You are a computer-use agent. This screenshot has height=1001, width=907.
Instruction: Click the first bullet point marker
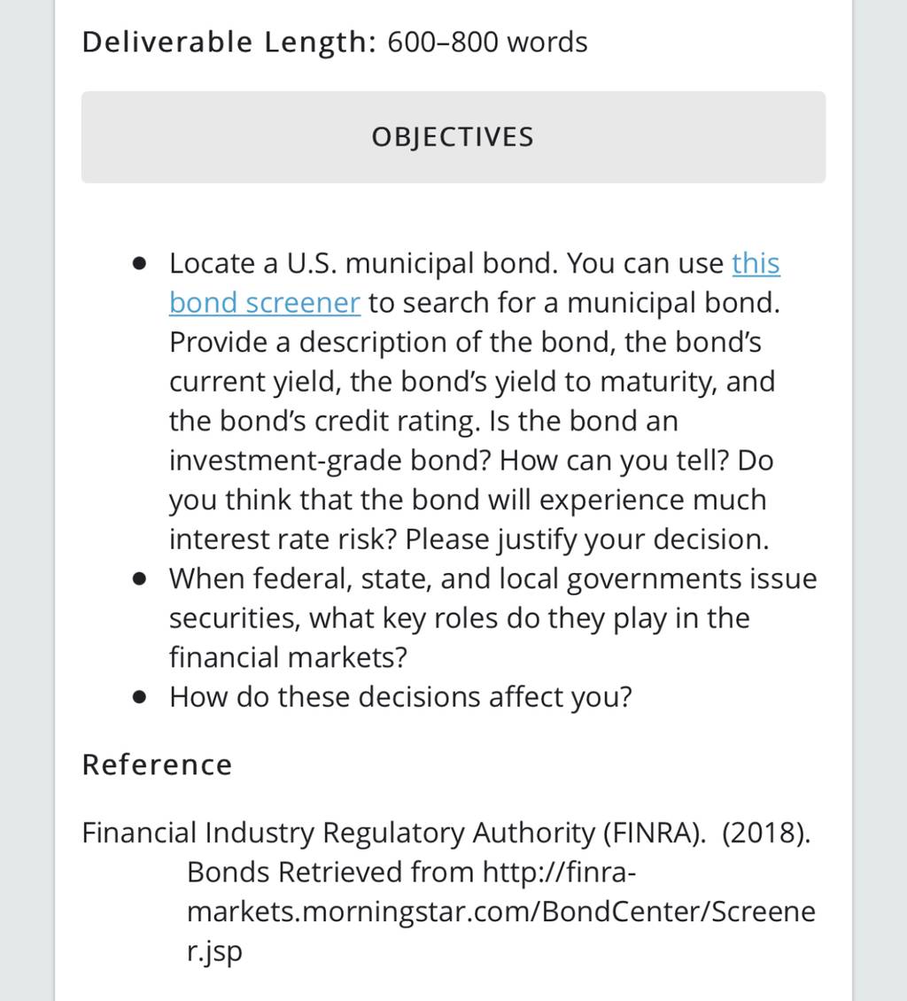click(139, 263)
